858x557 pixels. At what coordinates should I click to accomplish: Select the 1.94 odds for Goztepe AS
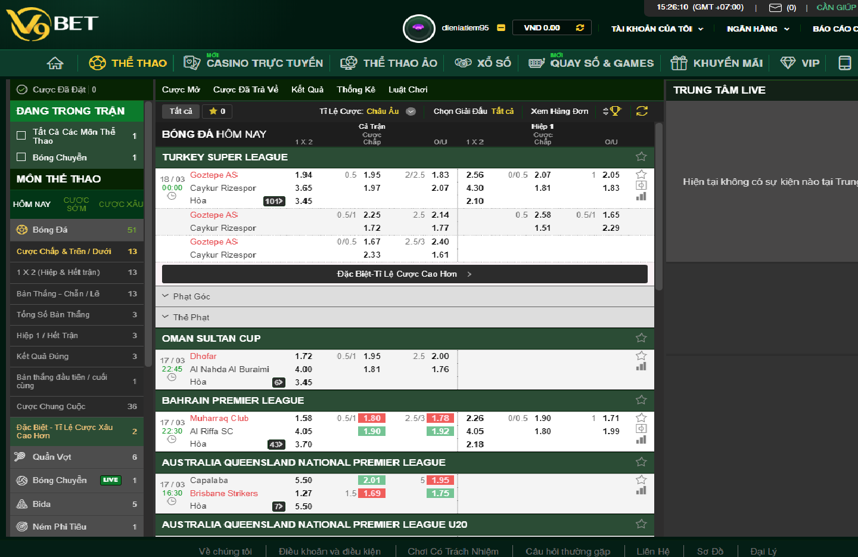(x=304, y=175)
